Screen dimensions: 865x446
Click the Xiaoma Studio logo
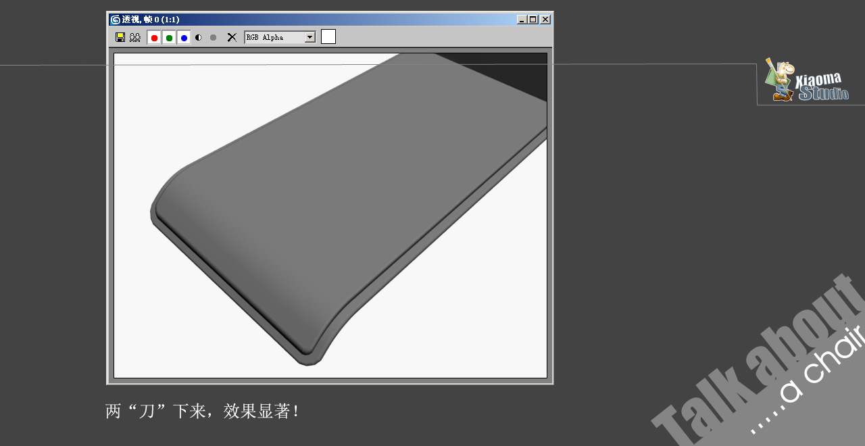point(807,80)
